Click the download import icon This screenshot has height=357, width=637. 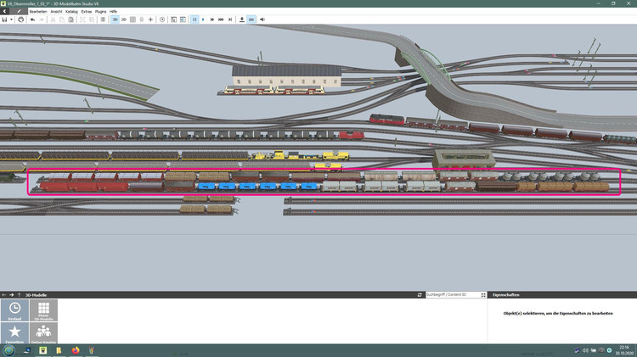pyautogui.click(x=242, y=19)
